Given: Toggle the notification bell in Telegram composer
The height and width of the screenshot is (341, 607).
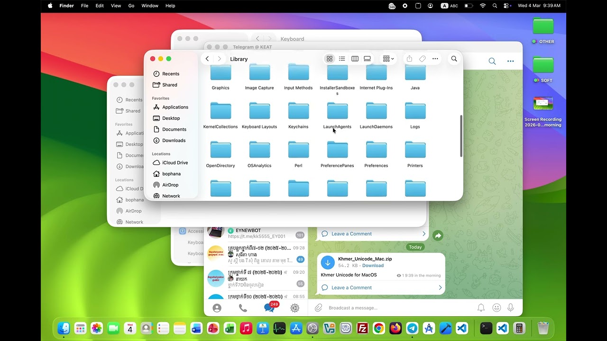Looking at the screenshot, I should pyautogui.click(x=481, y=308).
